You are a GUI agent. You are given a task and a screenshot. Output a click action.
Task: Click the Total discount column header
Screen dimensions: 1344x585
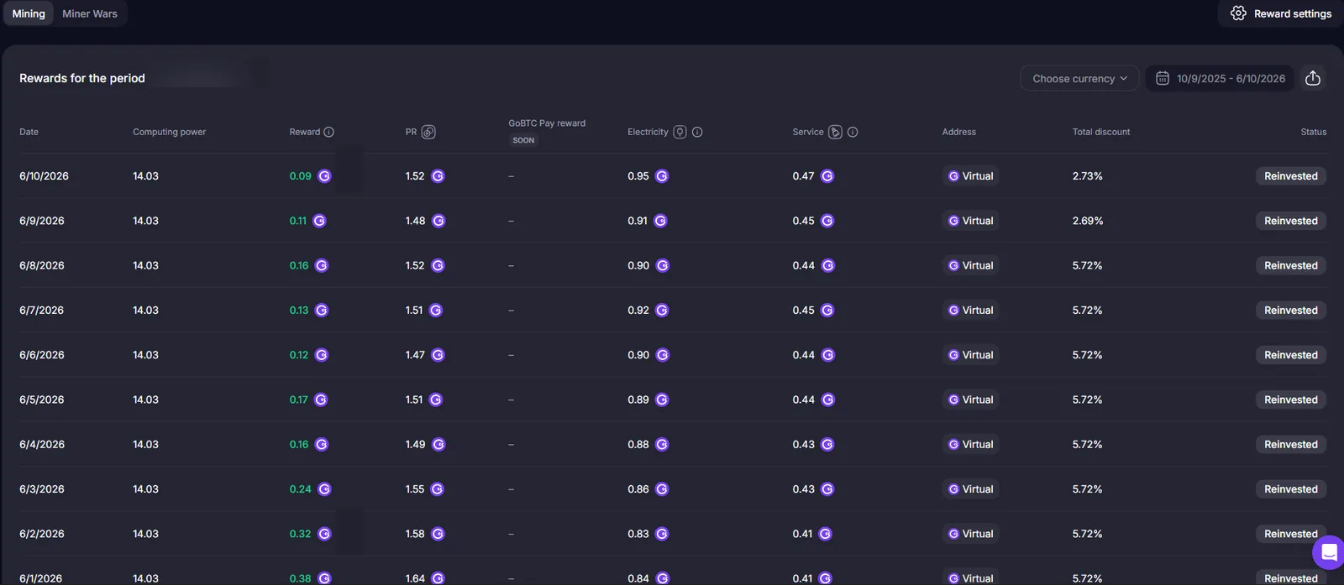[1101, 132]
